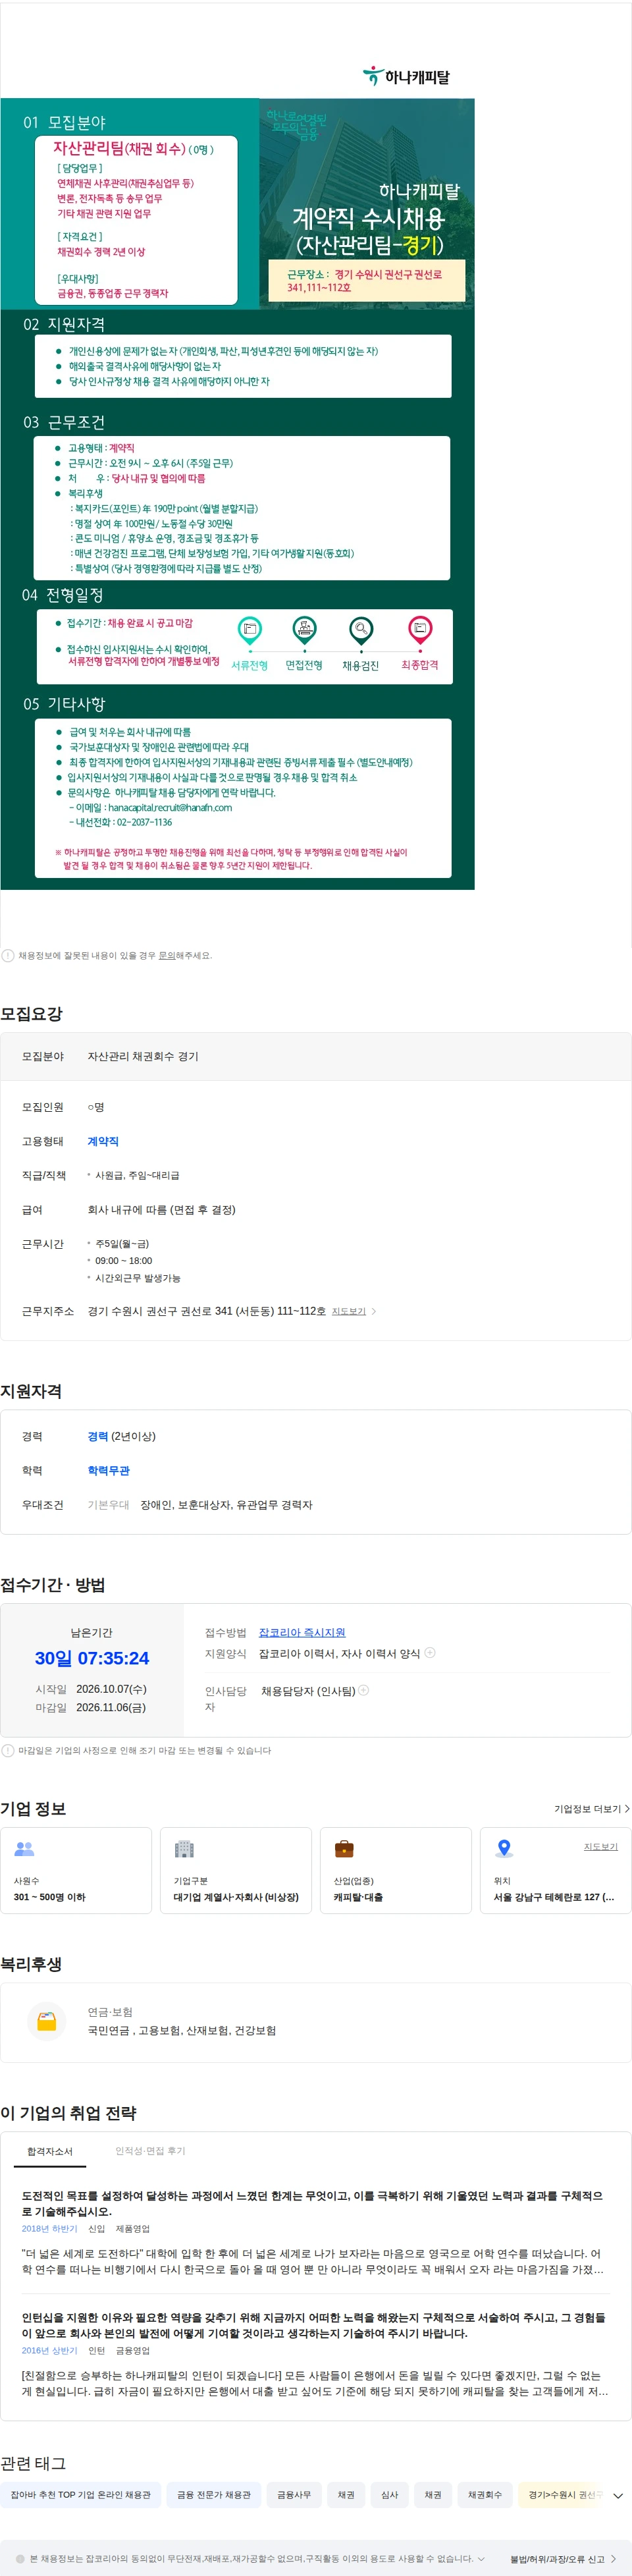This screenshot has width=632, height=2576.
Task: Click the 학력무관 education link
Action: click(109, 1470)
